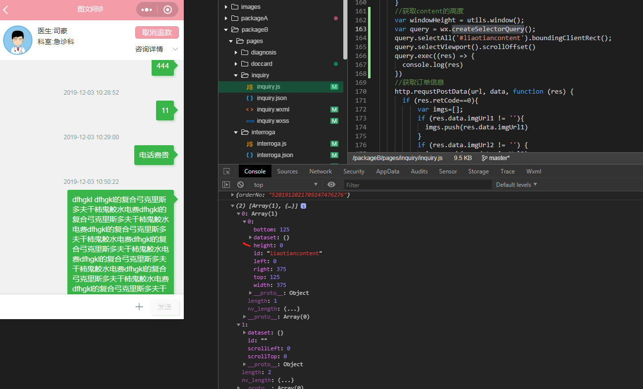Toggle the live expression eye icon

click(331, 185)
